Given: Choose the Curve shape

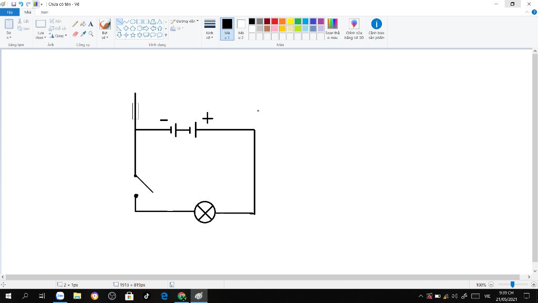Looking at the screenshot, I should [x=126, y=22].
